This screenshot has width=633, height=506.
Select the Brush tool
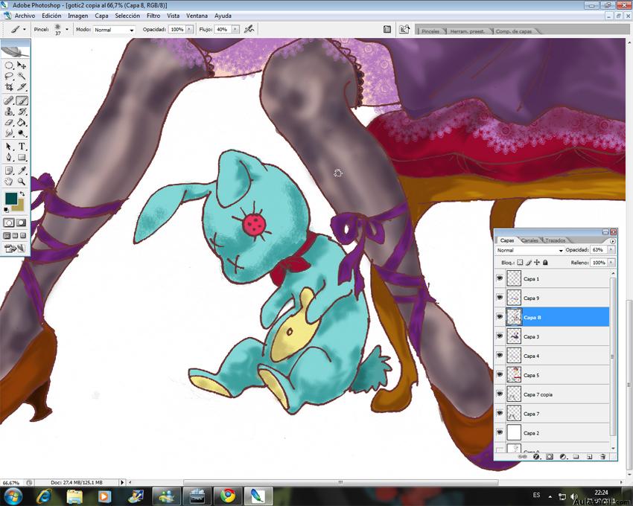(x=22, y=100)
